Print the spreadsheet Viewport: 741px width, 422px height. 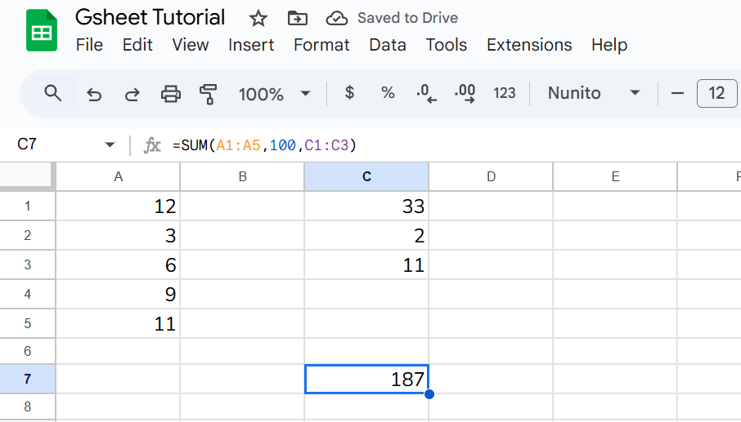170,94
